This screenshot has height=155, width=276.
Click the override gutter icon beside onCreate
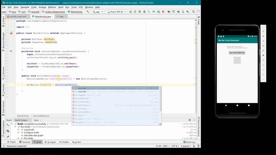coord(11,51)
